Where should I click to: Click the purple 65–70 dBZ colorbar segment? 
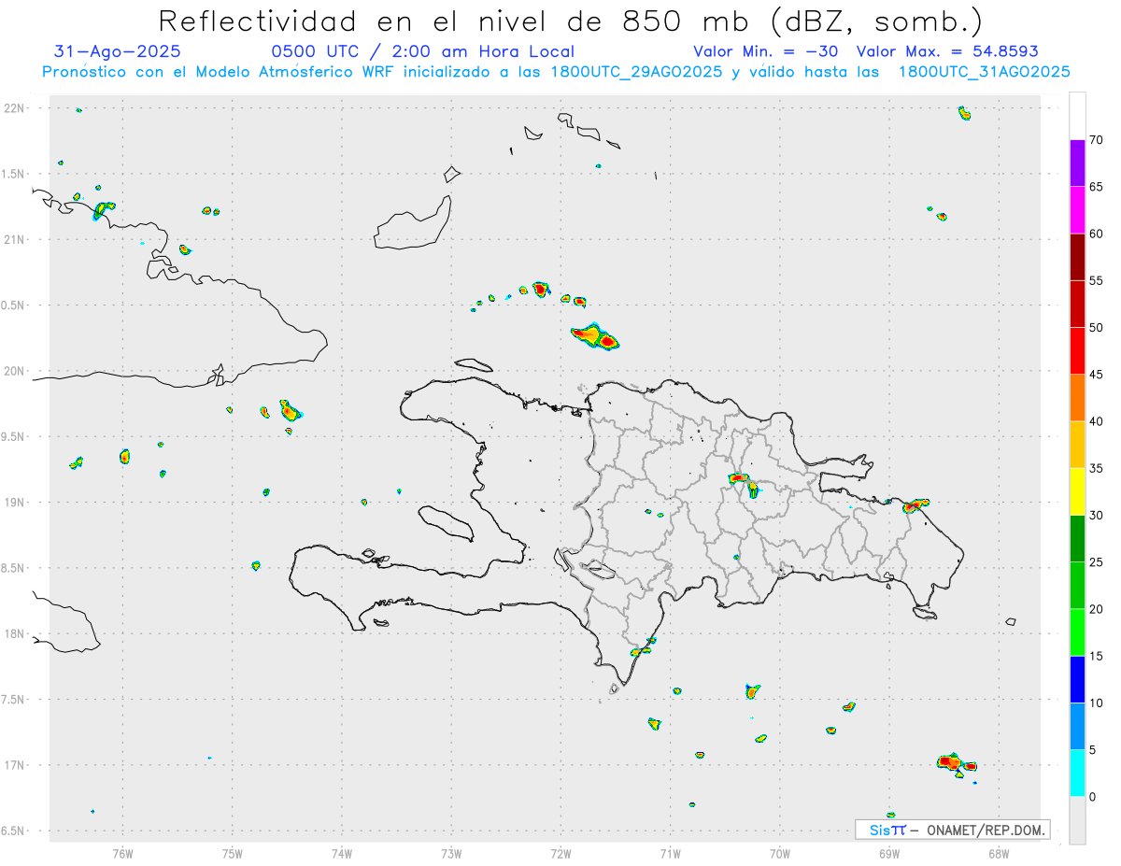[1077, 163]
